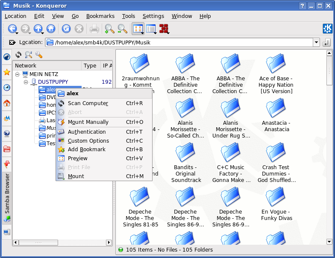The height and width of the screenshot is (258, 335).
Task: Collapse the DUSTPUPPY host node
Action: tap(26, 82)
